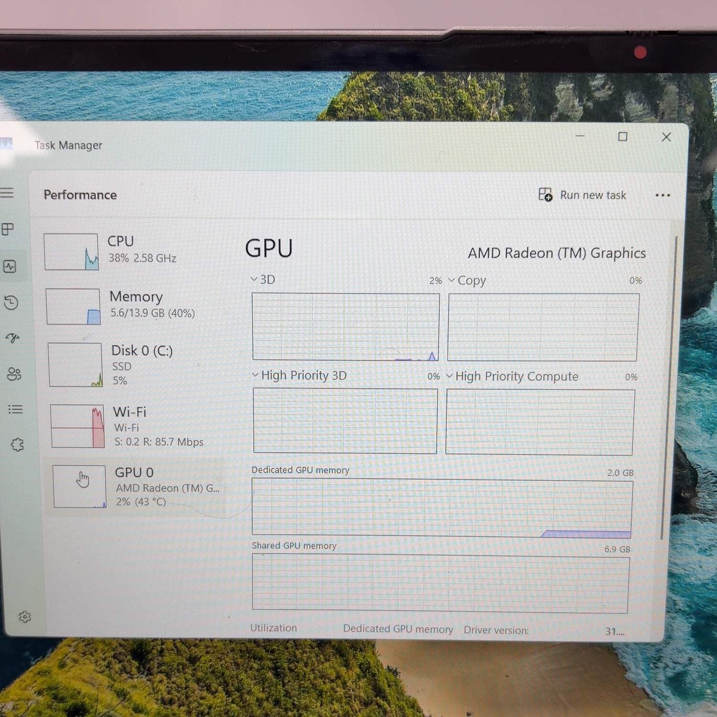Click the Utilization label

[x=273, y=628]
